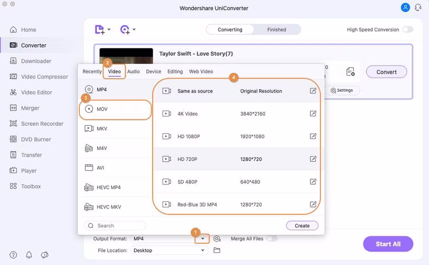Click the Start All button
The width and height of the screenshot is (429, 265).
(388, 244)
